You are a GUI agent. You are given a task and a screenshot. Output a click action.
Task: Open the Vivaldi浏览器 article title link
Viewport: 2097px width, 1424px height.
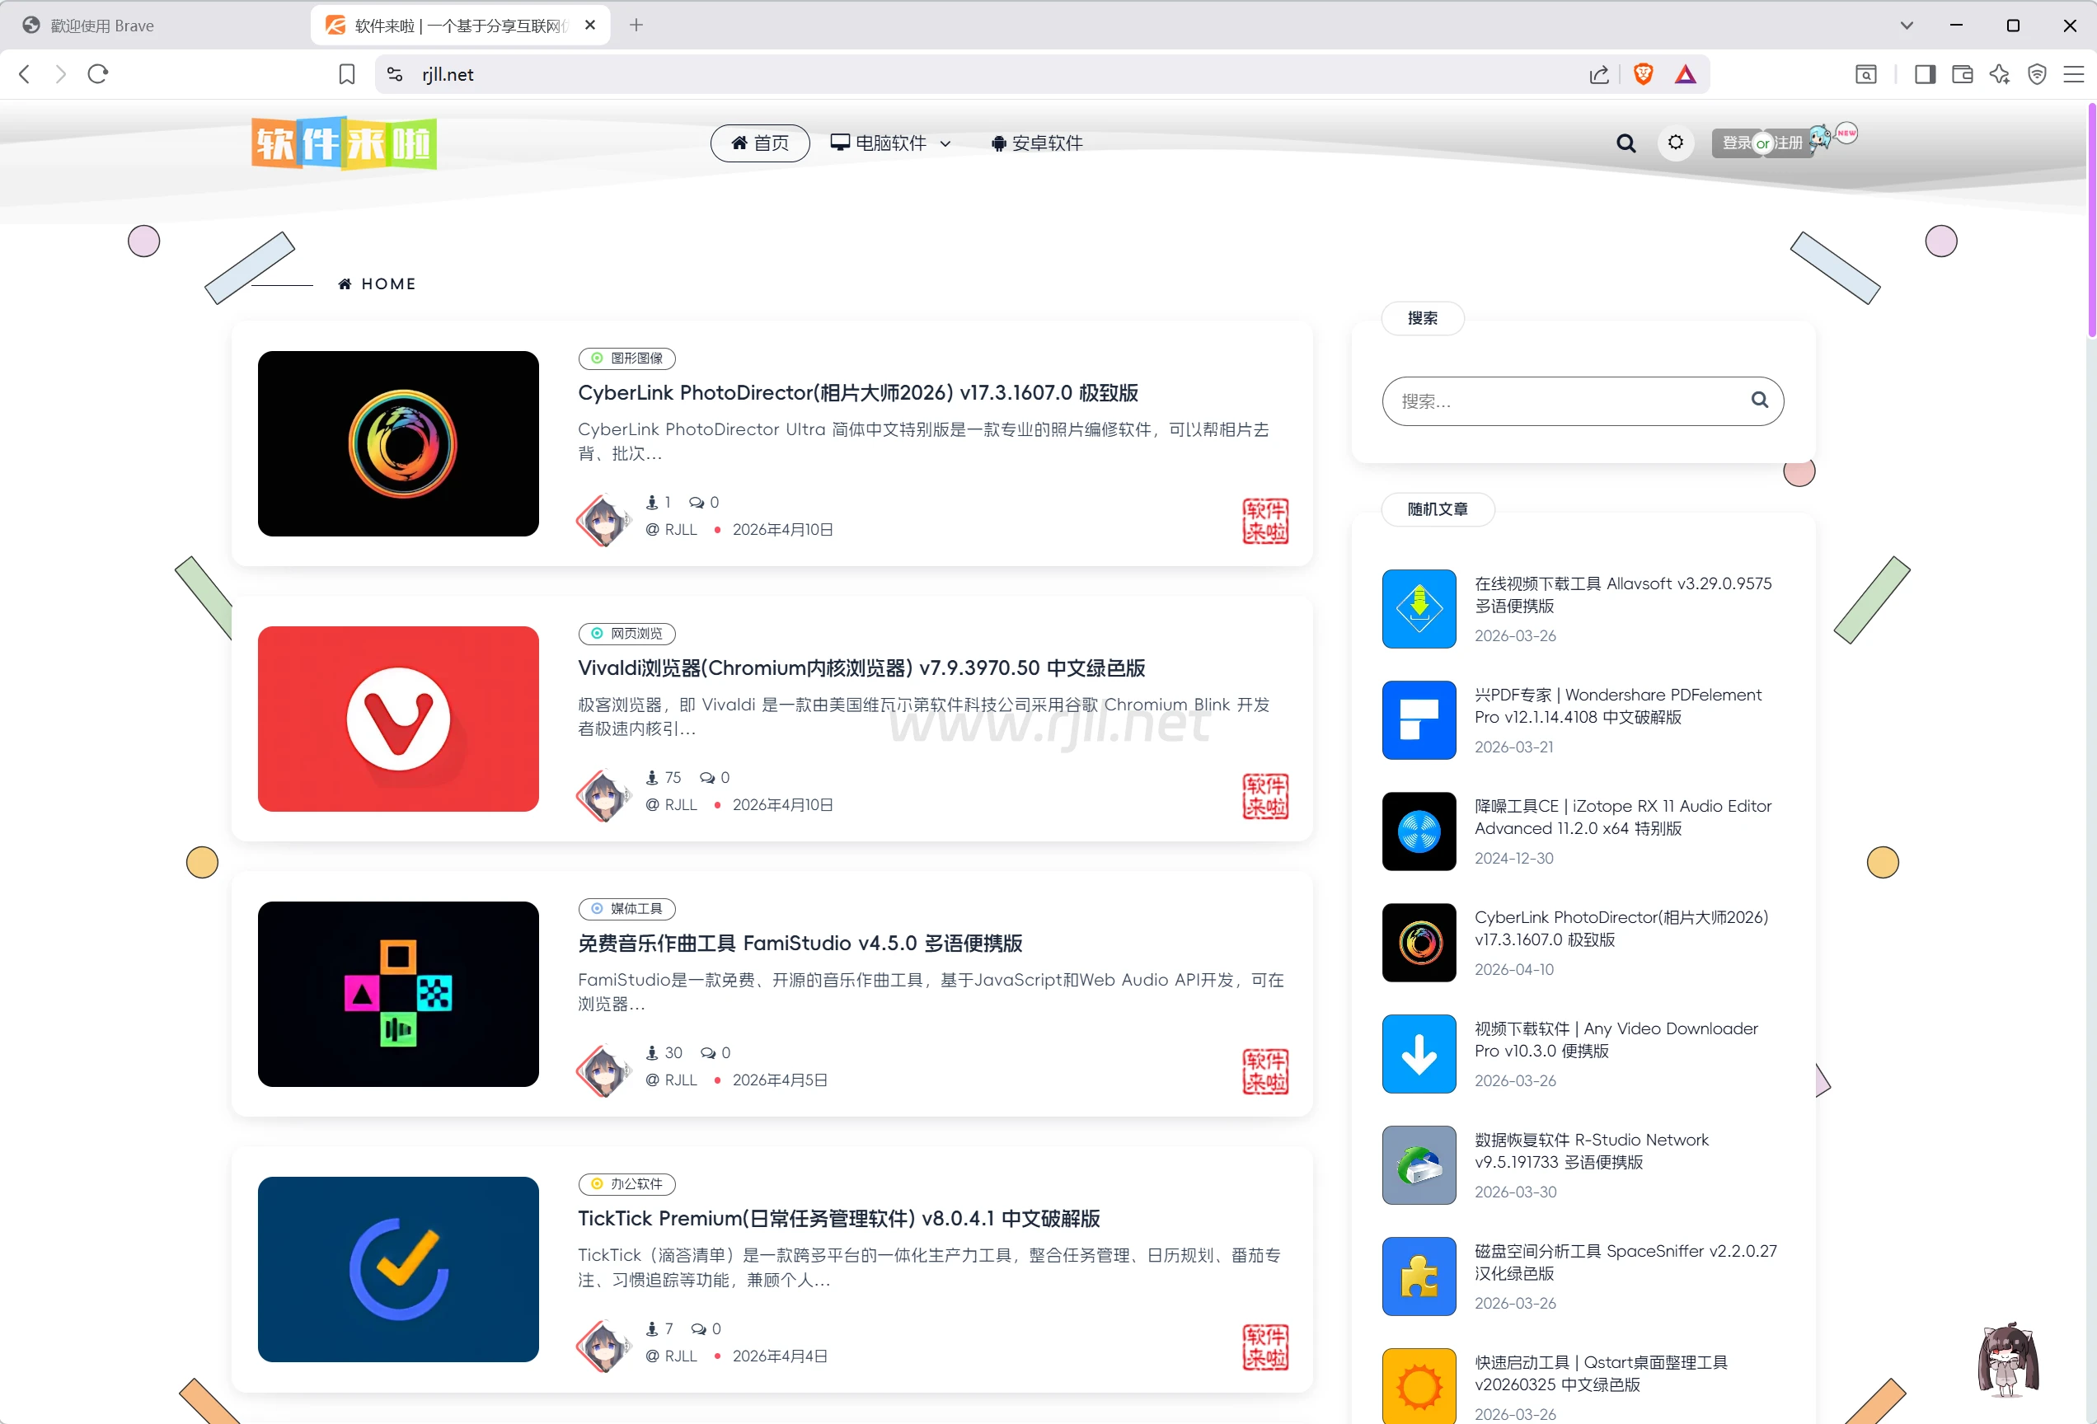861,668
